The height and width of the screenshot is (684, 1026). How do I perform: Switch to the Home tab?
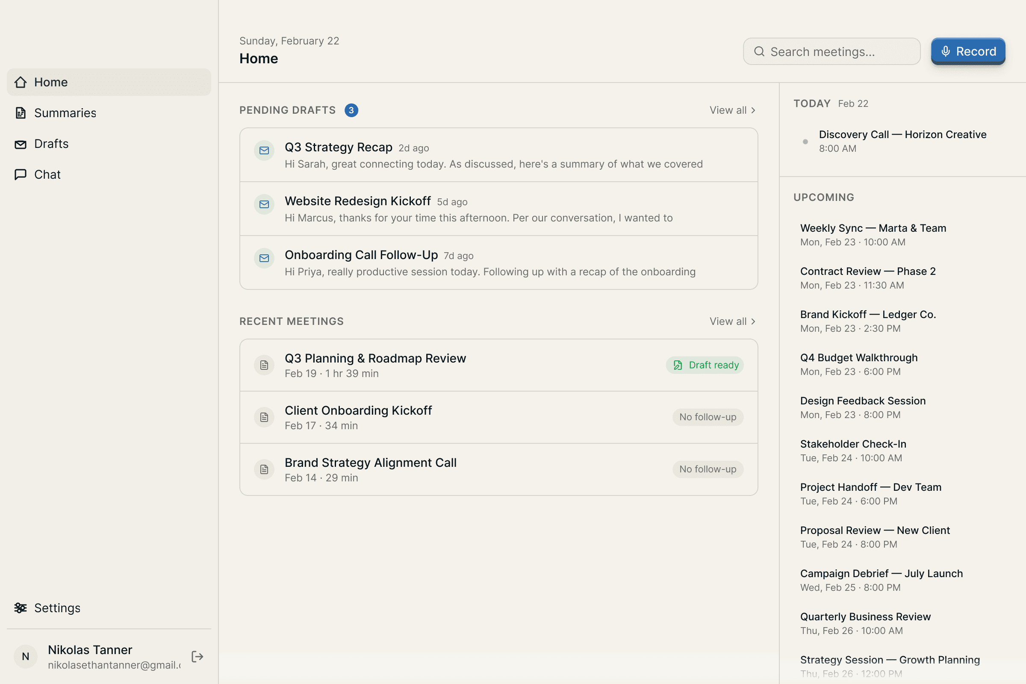pyautogui.click(x=51, y=82)
